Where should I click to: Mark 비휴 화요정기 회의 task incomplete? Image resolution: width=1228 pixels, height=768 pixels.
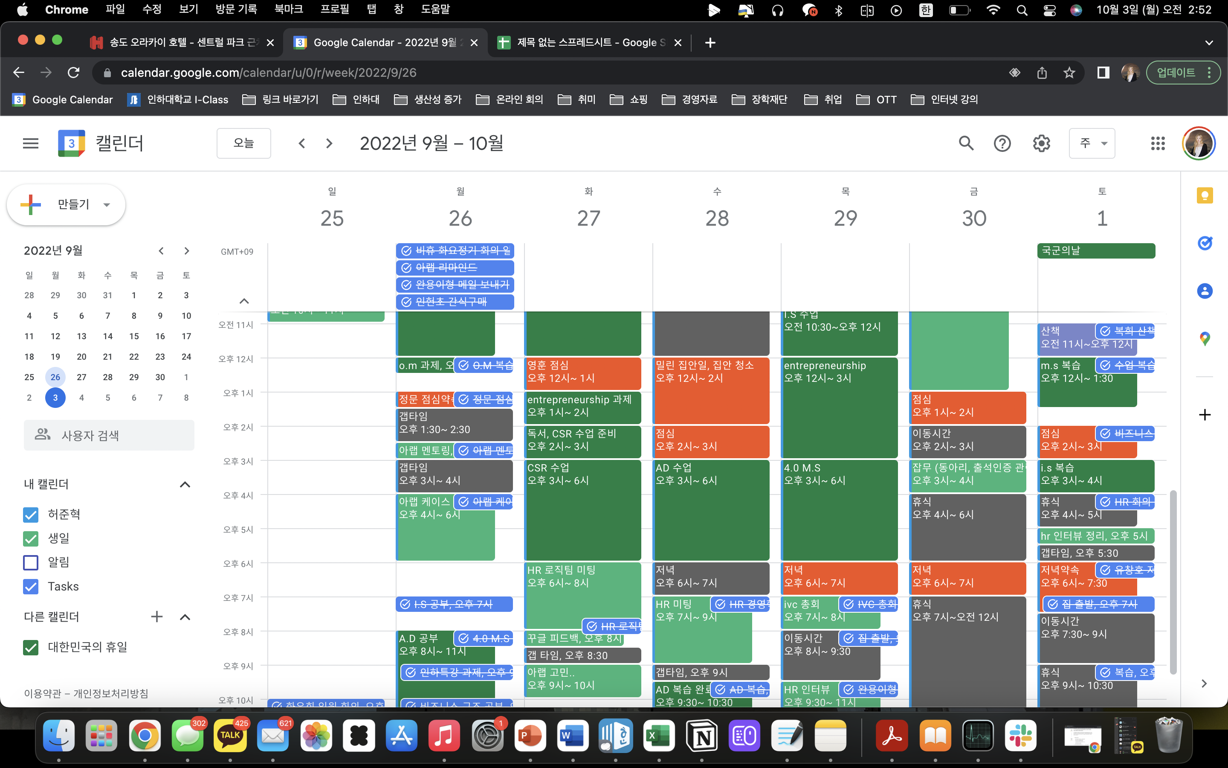coord(406,250)
